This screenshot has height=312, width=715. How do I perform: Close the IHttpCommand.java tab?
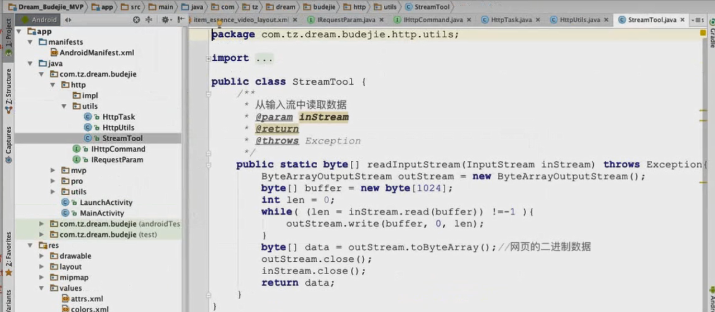(x=469, y=20)
